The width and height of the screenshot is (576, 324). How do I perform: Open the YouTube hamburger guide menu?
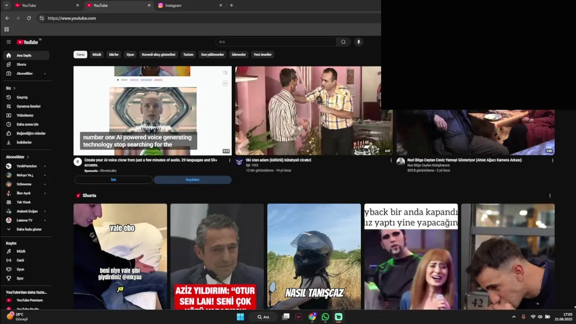9,42
